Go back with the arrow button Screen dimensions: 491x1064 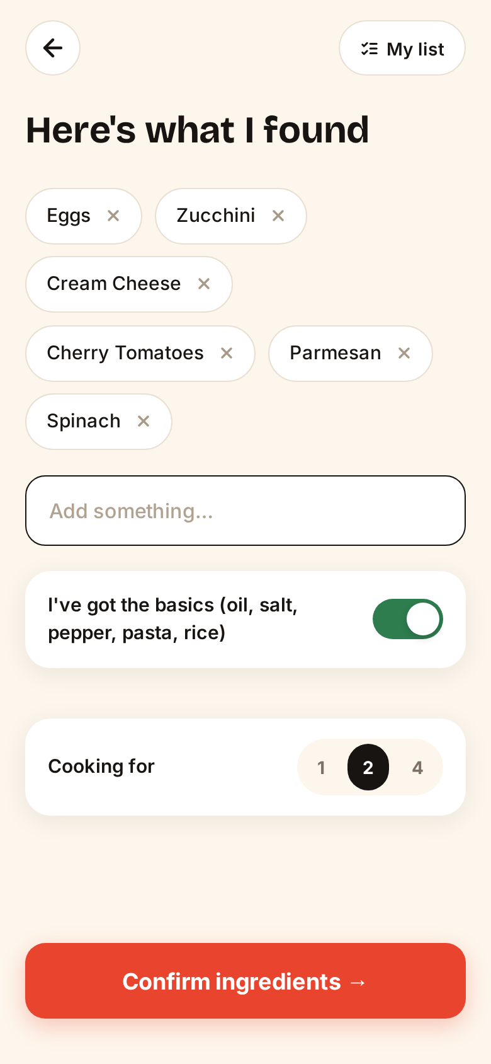click(x=53, y=48)
